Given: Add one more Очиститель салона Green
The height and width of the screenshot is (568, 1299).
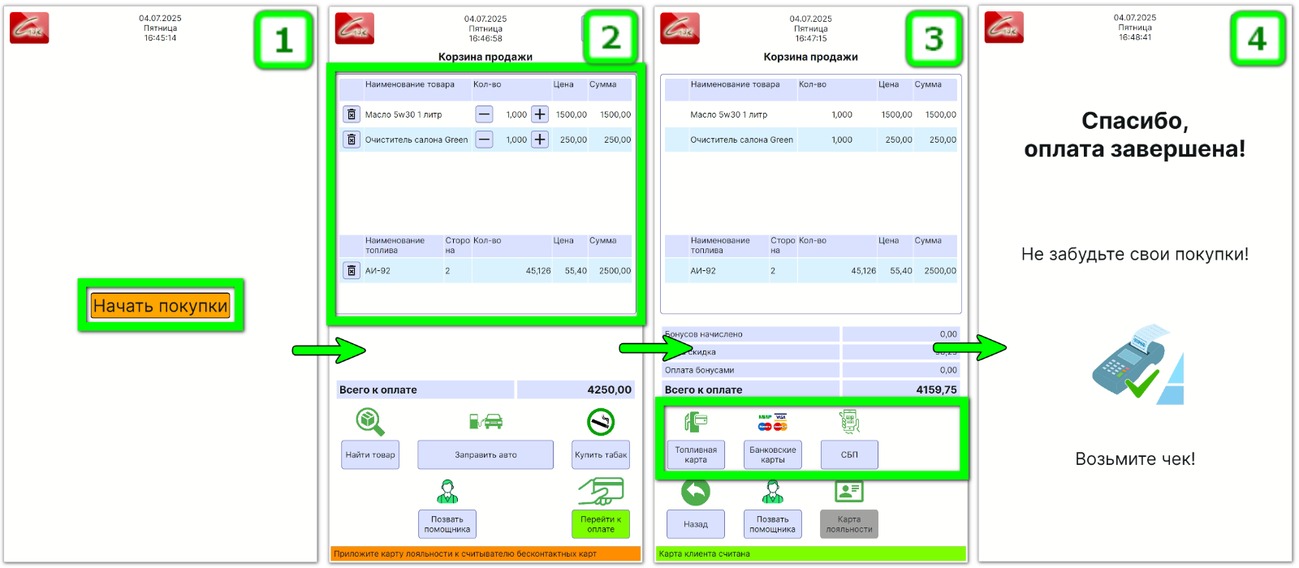Looking at the screenshot, I should click(x=540, y=140).
